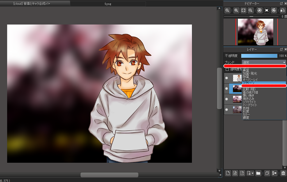Rotate the canvas view left in Navigator
Image resolution: width=287 pixels, height=182 pixels.
click(x=260, y=10)
